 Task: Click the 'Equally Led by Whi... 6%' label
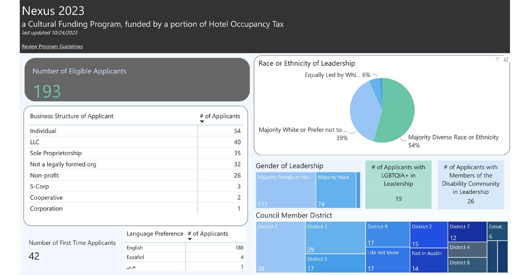[338, 75]
